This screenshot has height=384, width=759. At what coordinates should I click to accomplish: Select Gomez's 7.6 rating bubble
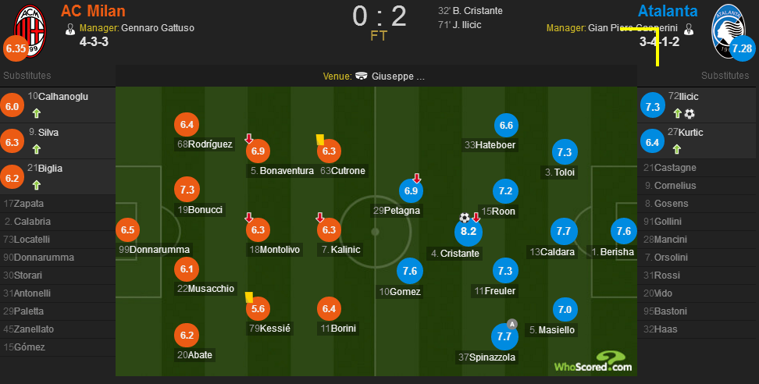coord(409,271)
